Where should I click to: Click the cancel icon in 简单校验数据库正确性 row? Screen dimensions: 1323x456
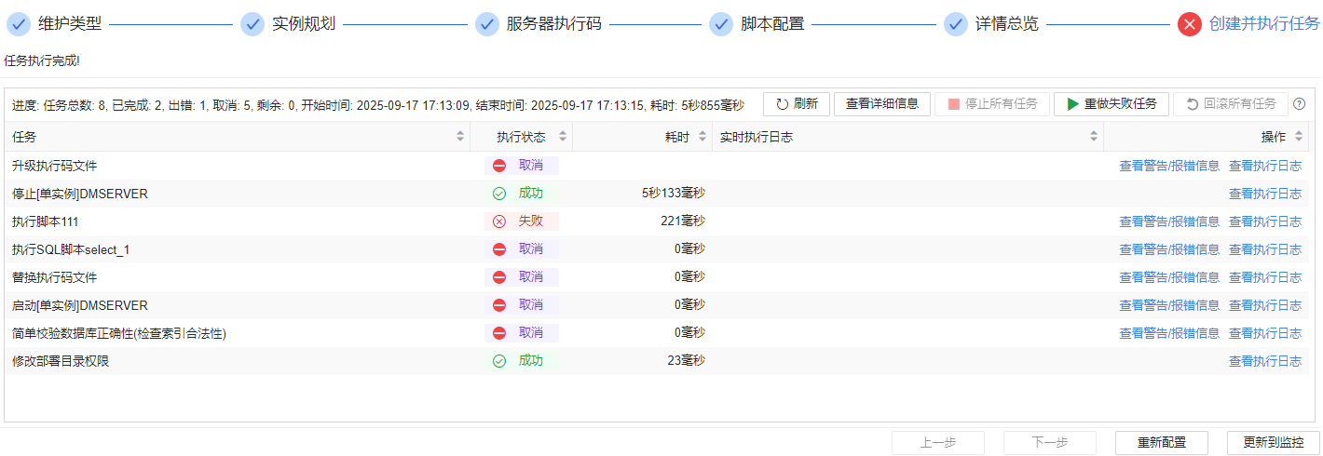coord(499,333)
